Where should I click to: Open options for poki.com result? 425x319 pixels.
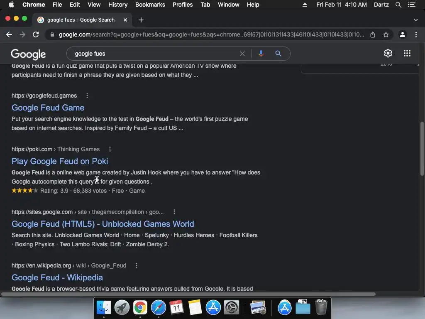110,149
